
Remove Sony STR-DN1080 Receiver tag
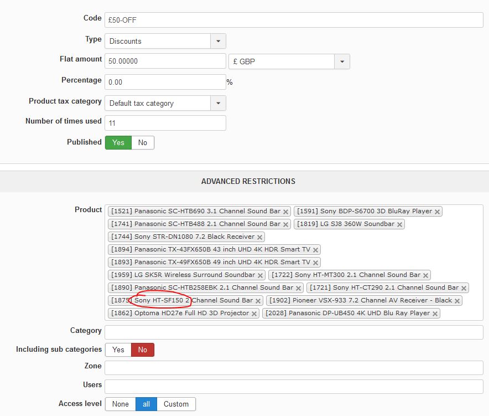pos(259,237)
